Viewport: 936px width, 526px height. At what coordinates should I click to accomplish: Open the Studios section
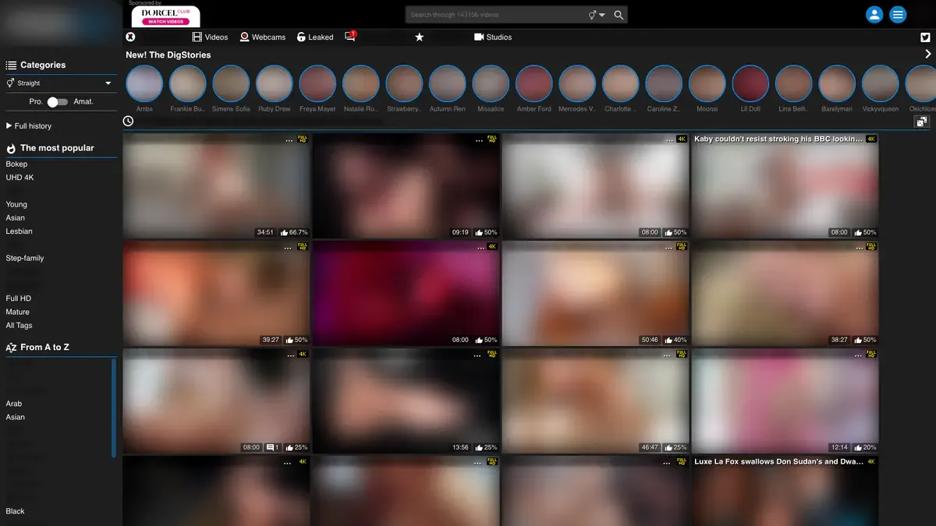(493, 37)
